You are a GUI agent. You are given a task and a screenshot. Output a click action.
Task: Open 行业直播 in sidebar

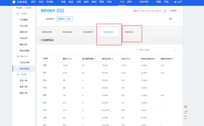(x=24, y=20)
